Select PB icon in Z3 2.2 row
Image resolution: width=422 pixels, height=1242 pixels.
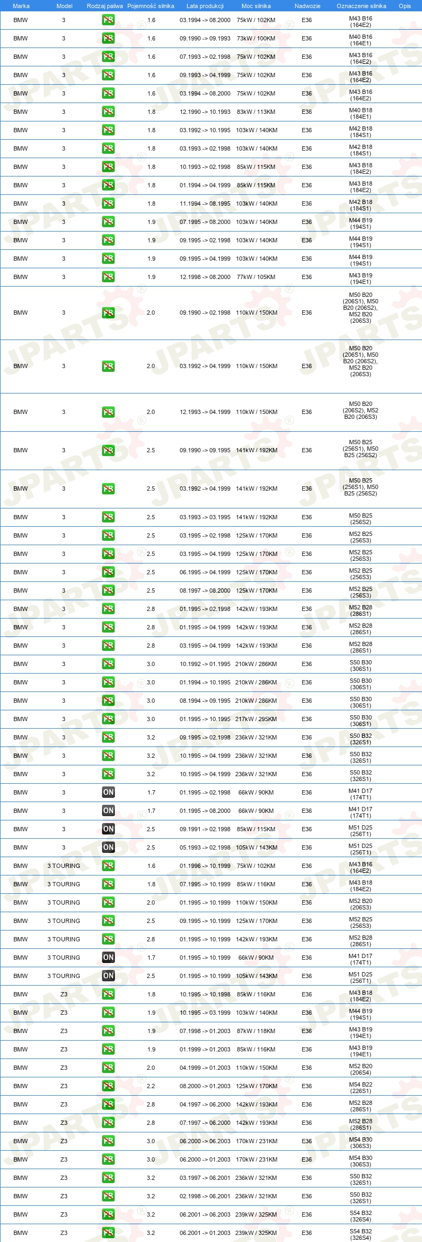(x=108, y=1086)
